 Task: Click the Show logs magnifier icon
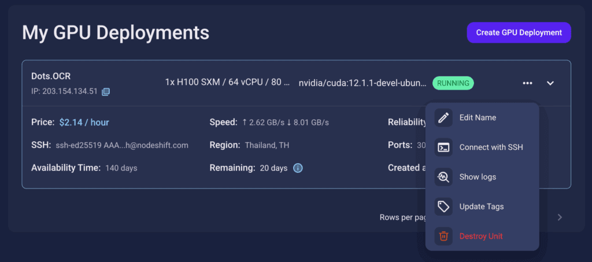[443, 177]
